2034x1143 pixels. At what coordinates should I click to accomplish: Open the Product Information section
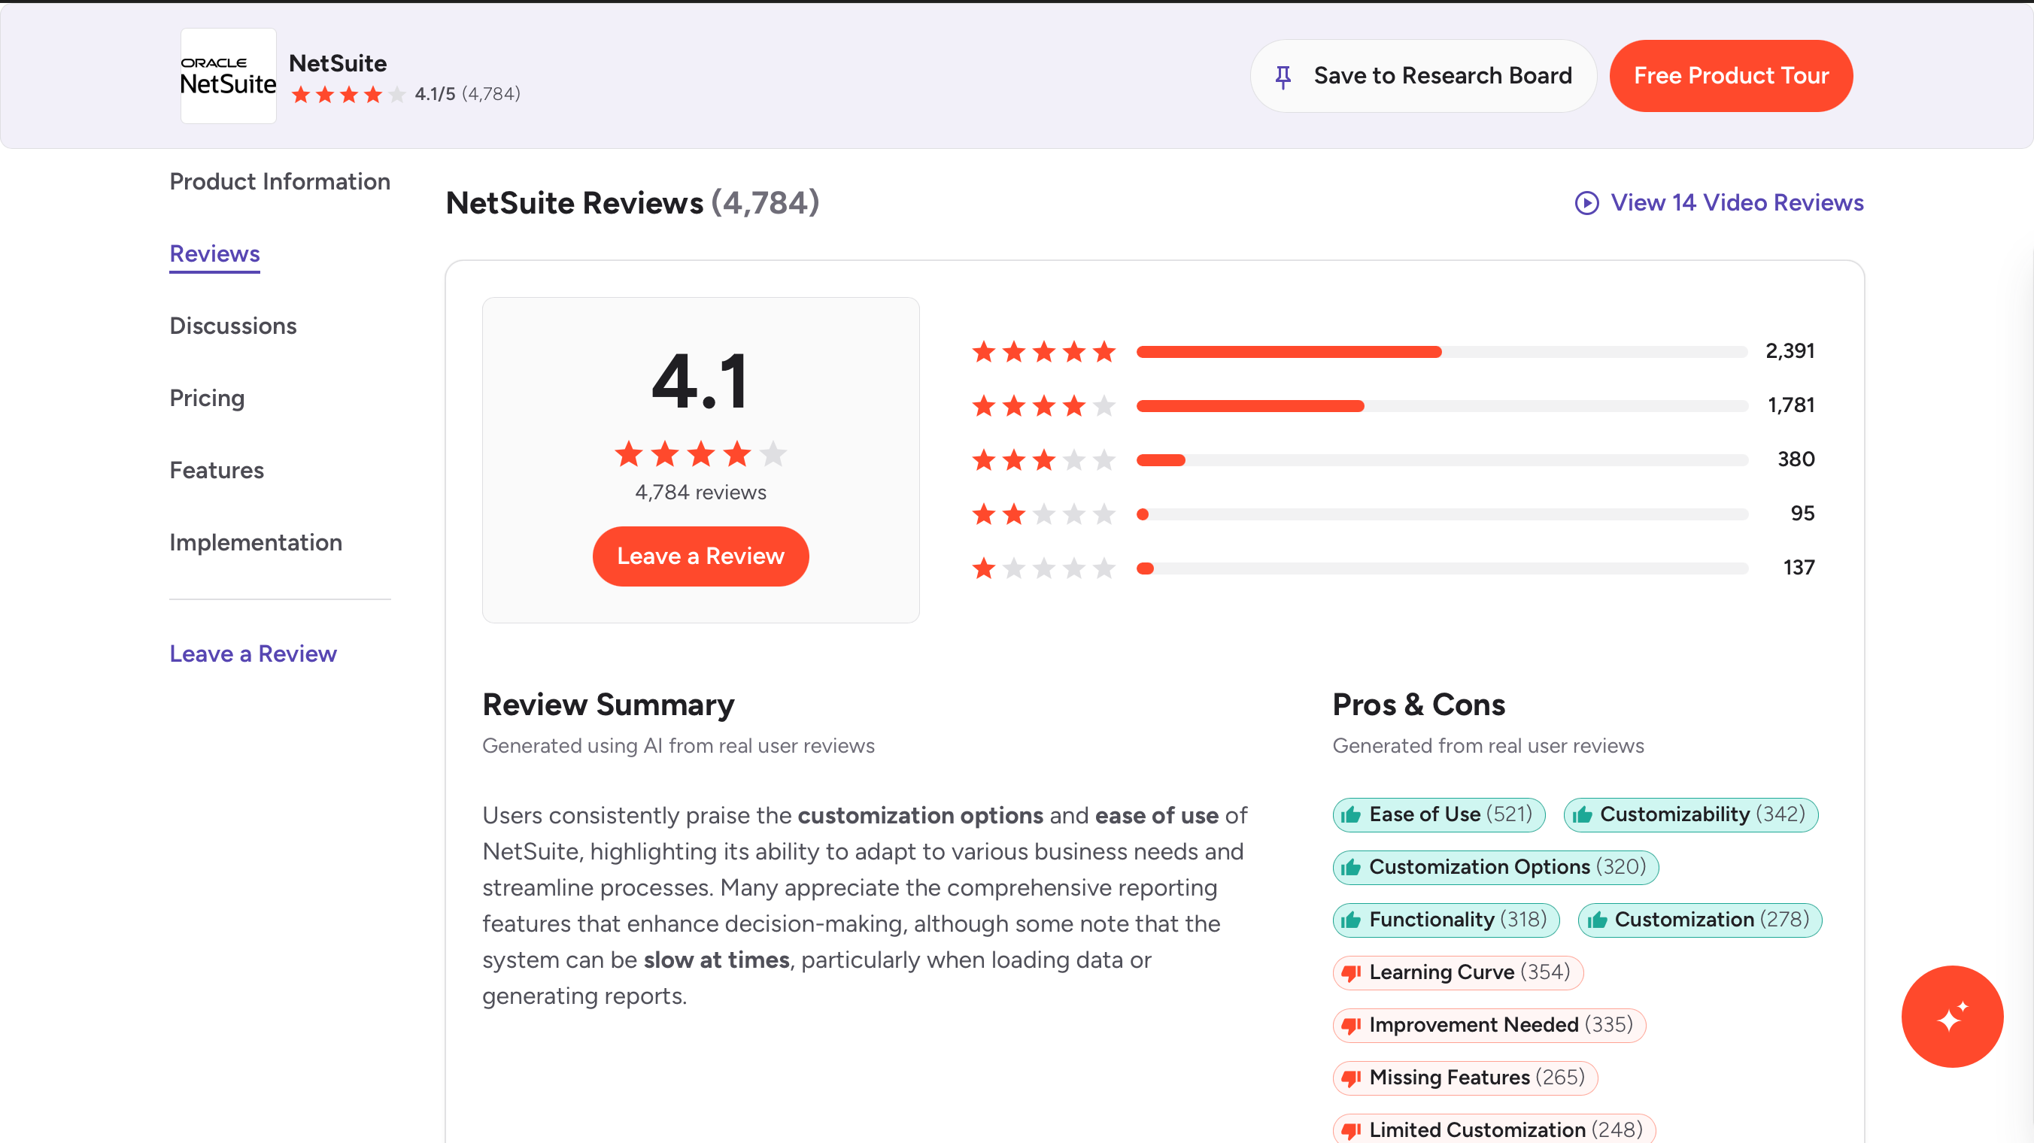[280, 181]
